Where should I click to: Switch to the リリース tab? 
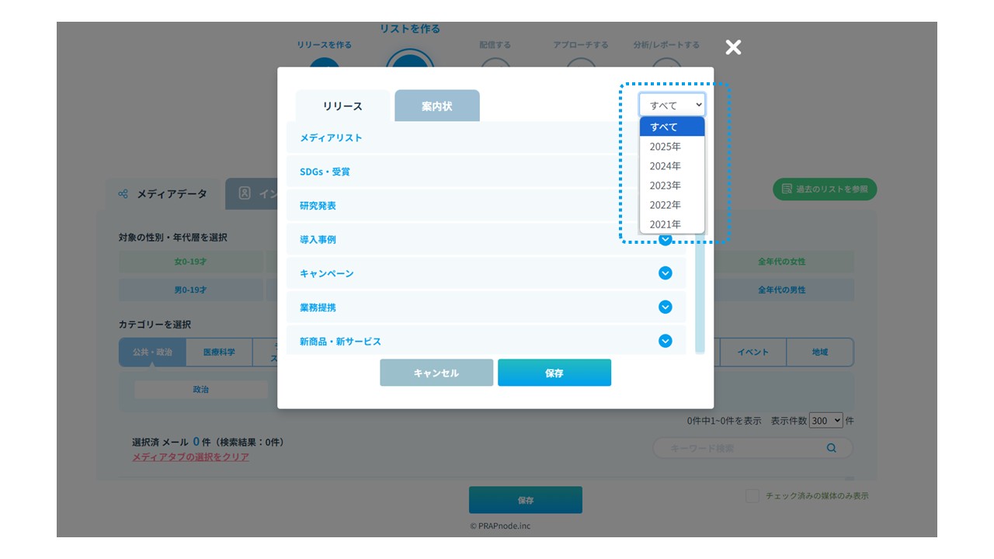click(x=342, y=106)
